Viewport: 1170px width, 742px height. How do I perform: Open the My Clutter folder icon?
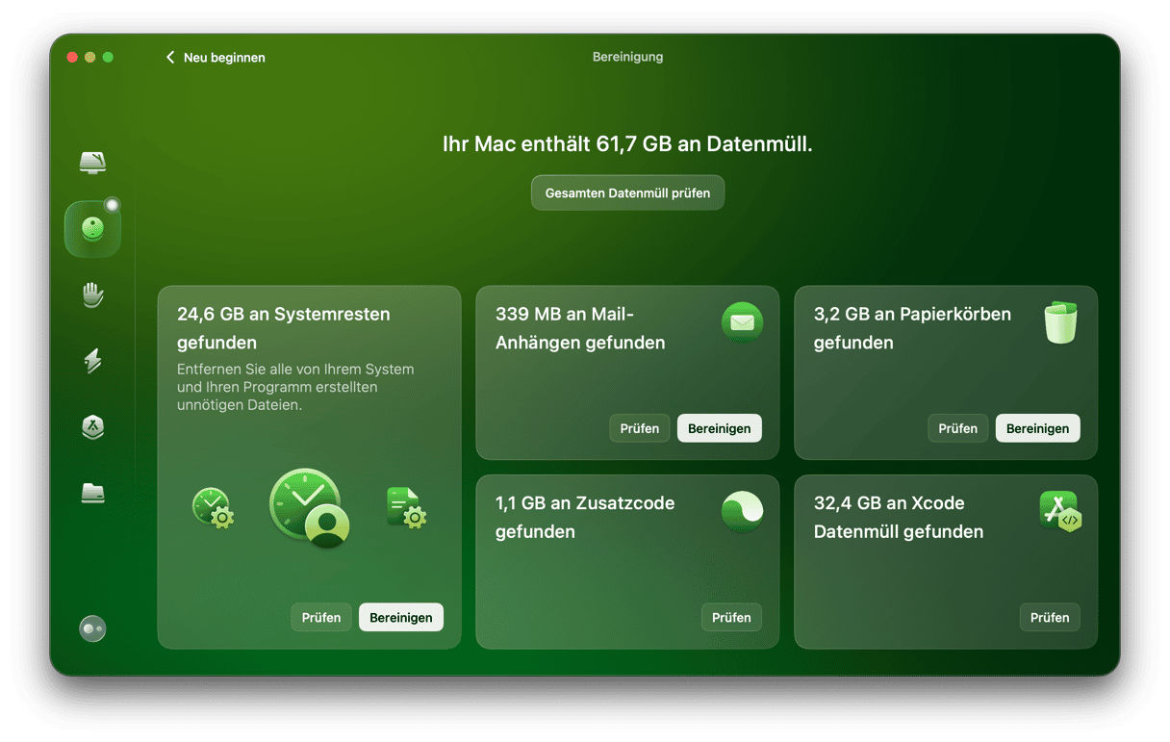[92, 494]
